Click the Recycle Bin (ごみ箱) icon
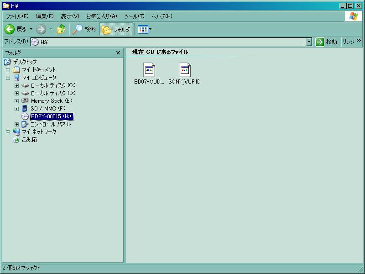The height and width of the screenshot is (274, 365). coord(17,140)
